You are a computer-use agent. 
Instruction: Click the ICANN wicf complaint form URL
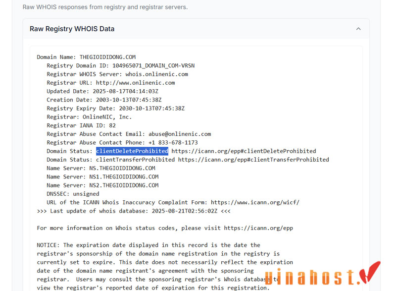(255, 203)
